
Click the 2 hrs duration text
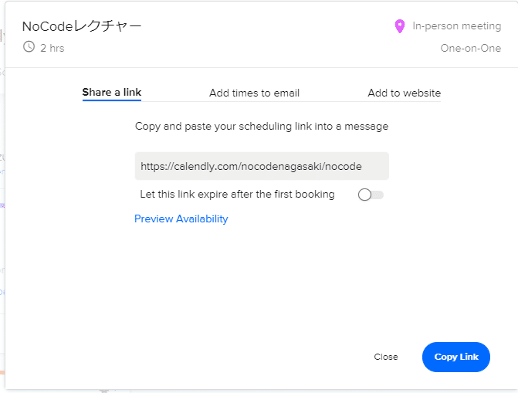(52, 48)
